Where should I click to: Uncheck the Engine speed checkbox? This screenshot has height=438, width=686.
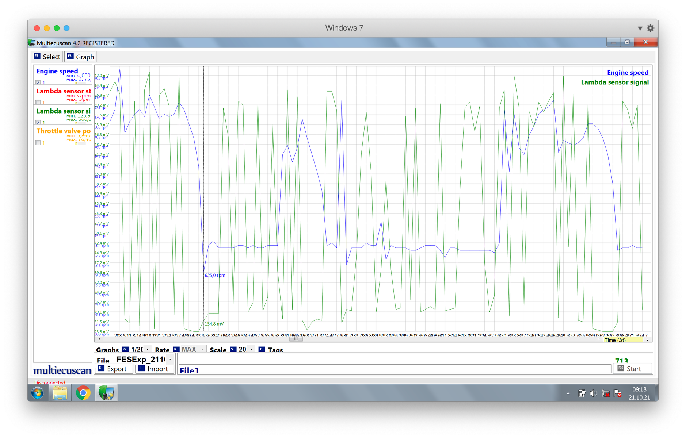[x=38, y=82]
